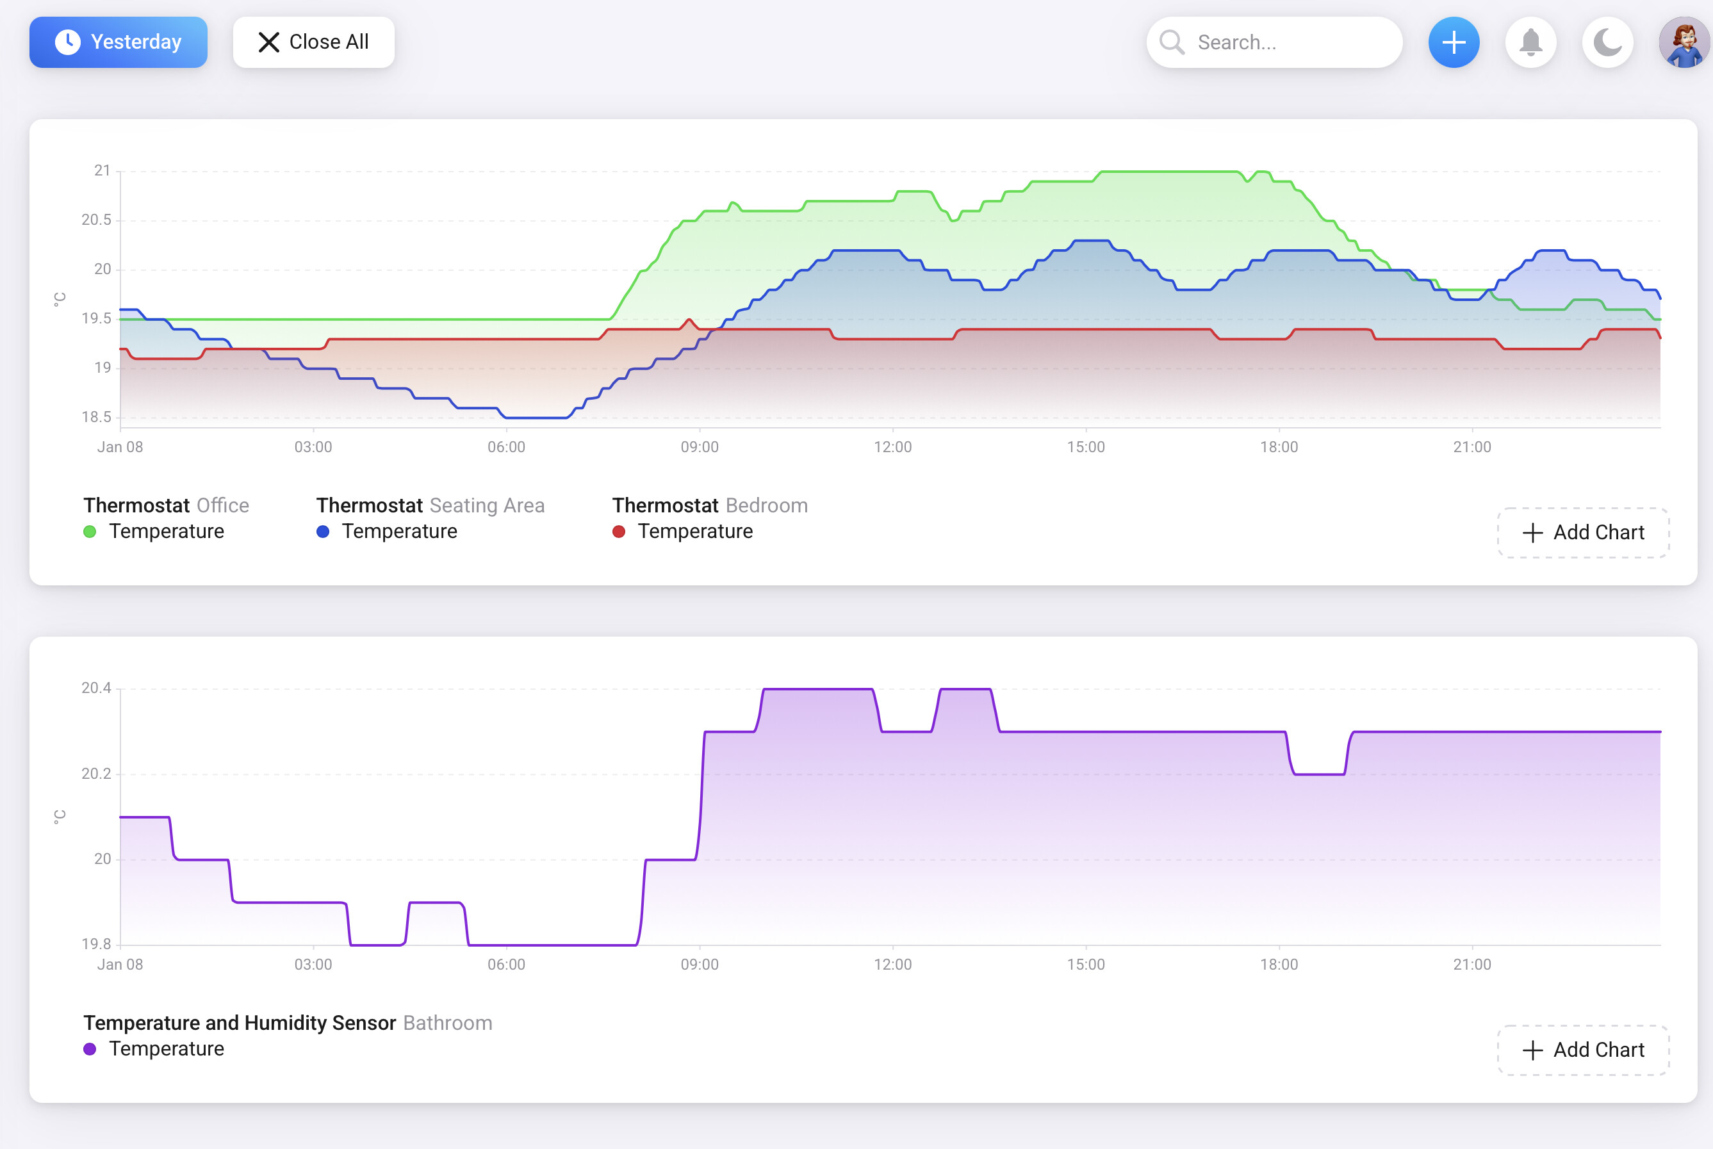Click the search magnifier icon
Image resolution: width=1713 pixels, height=1149 pixels.
(1171, 42)
